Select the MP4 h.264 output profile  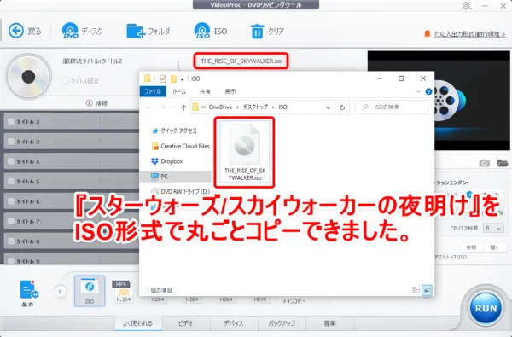123,291
